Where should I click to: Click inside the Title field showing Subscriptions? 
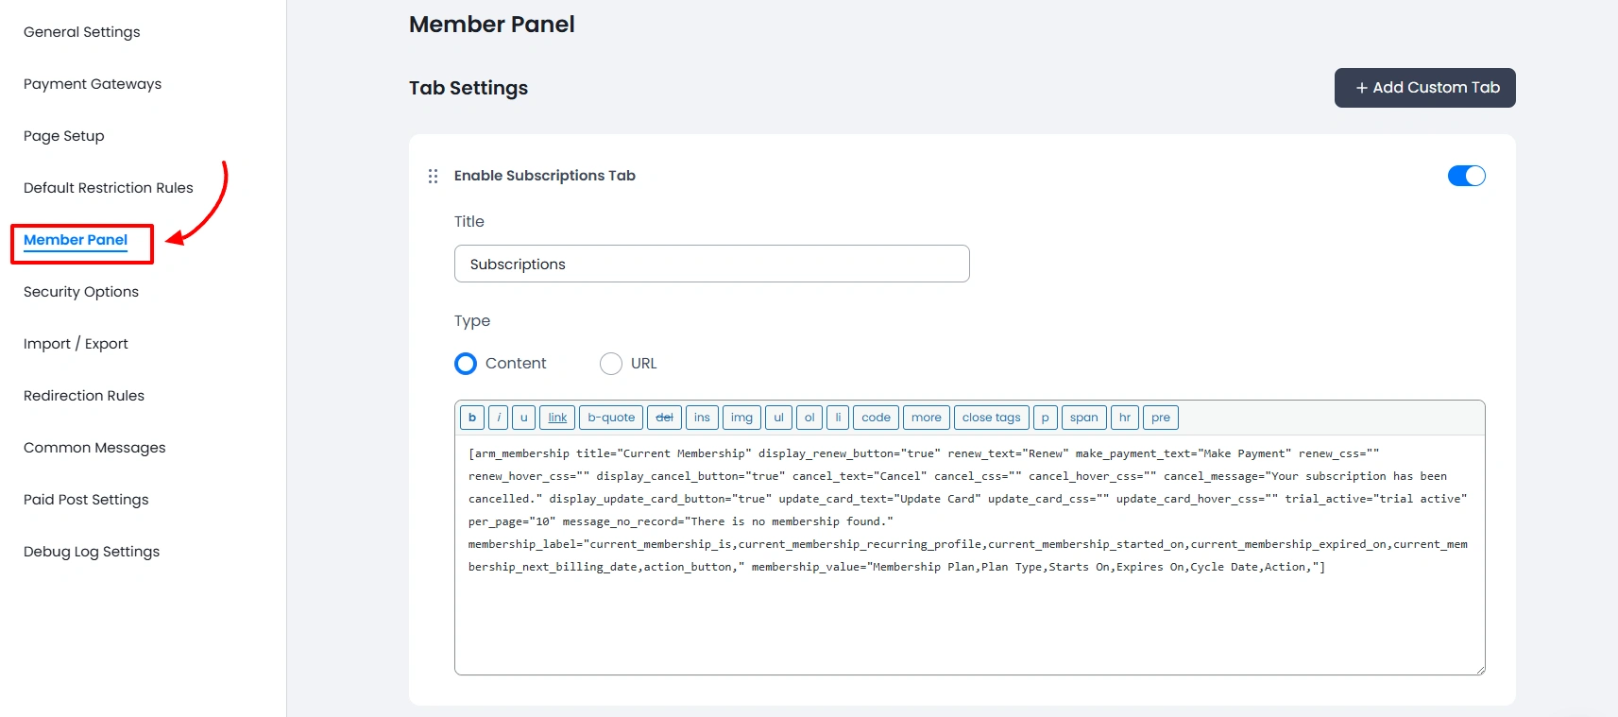(x=711, y=264)
